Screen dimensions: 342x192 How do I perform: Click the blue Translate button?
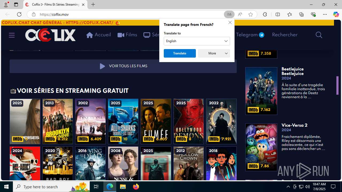(180, 53)
